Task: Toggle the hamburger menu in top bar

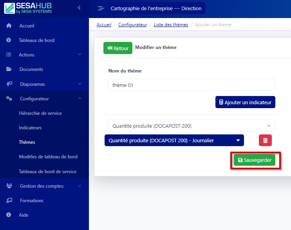Action: click(x=101, y=8)
